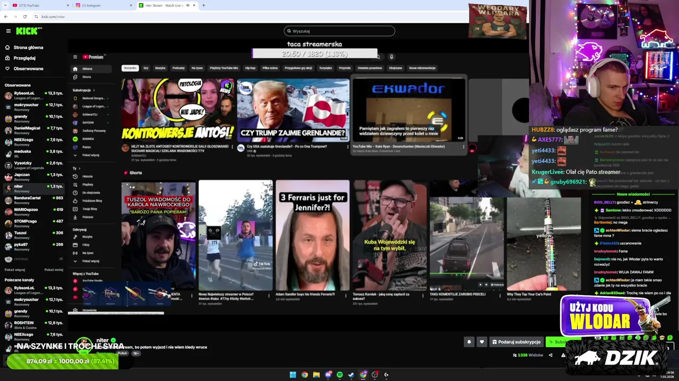This screenshot has width=679, height=381.
Task: Click the taca streamerska 20.50 / 1820 bar
Action: tap(315, 53)
